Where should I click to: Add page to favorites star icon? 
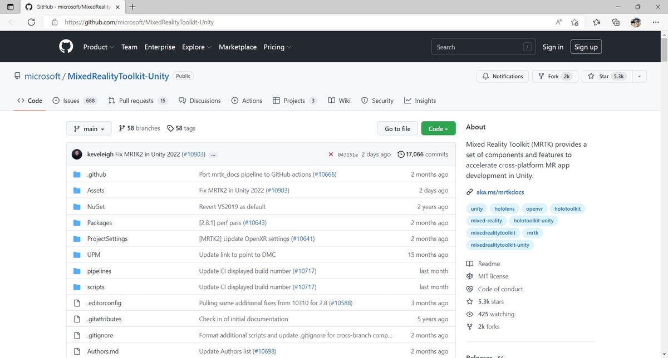pos(574,22)
